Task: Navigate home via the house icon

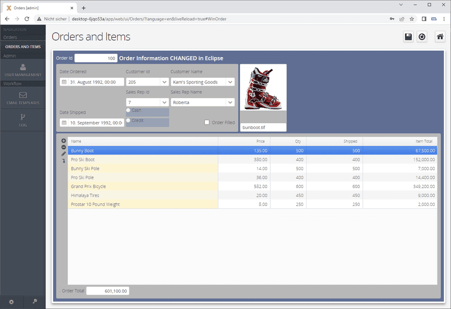Action: [440, 36]
